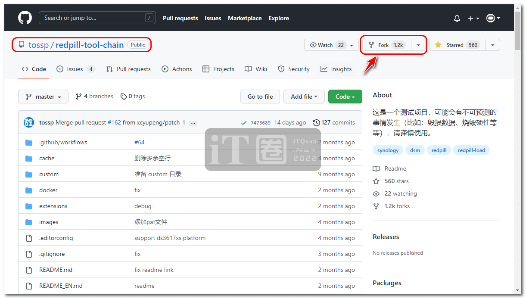Open the plus create-new menu
The height and width of the screenshot is (299, 526).
[x=474, y=18]
